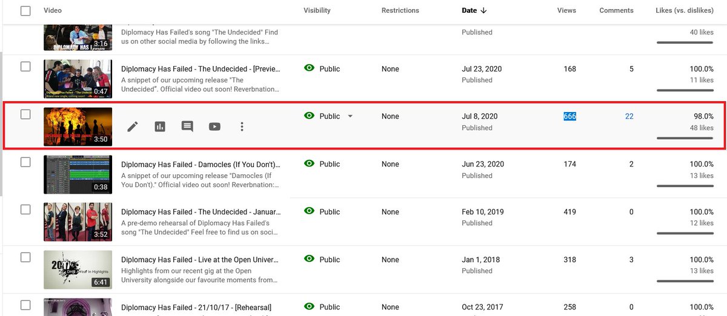Select checkbox for Live at Open University video
727x316 pixels.
click(25, 257)
